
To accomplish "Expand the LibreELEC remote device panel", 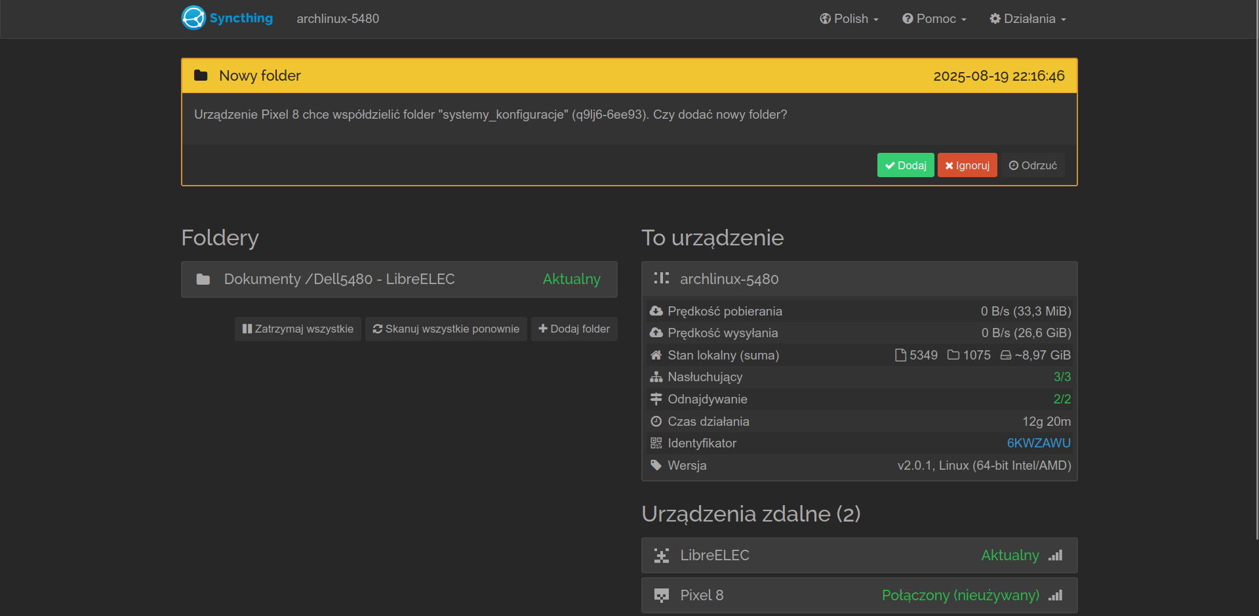I will (x=715, y=556).
